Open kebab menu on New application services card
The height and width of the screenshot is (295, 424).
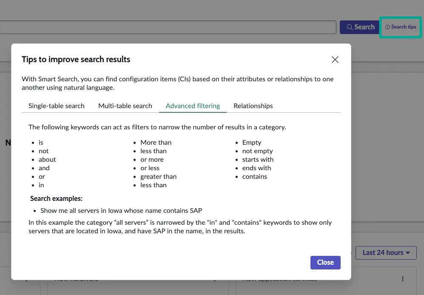402,279
